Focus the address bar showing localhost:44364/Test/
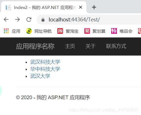The width and height of the screenshot is (141, 115). click(89, 20)
